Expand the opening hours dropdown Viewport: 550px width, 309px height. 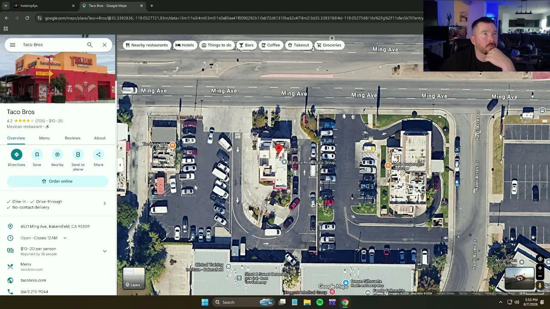pyautogui.click(x=65, y=238)
